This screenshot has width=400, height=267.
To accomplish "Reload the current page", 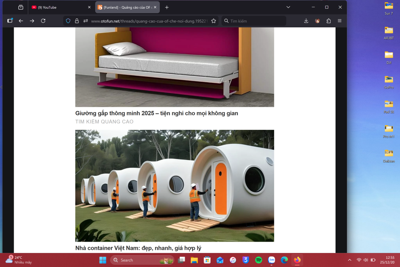I will click(43, 21).
